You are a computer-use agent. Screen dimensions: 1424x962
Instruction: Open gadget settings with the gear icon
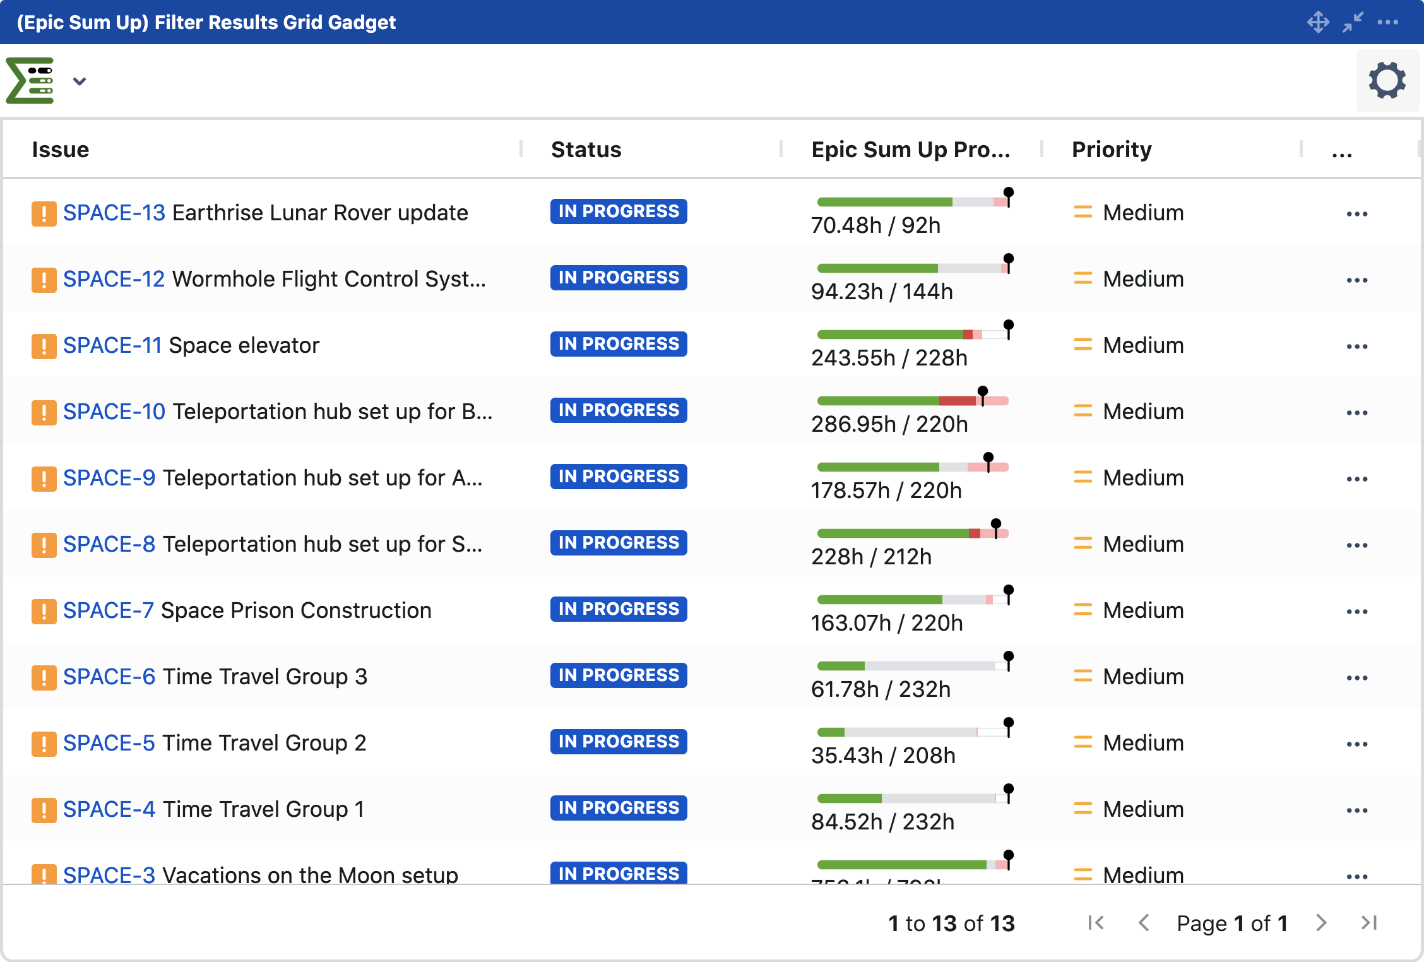(x=1387, y=80)
